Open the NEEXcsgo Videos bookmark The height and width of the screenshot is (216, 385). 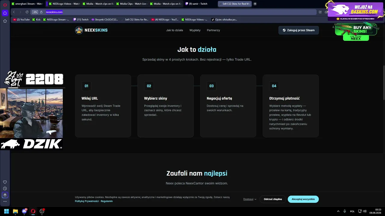194,19
